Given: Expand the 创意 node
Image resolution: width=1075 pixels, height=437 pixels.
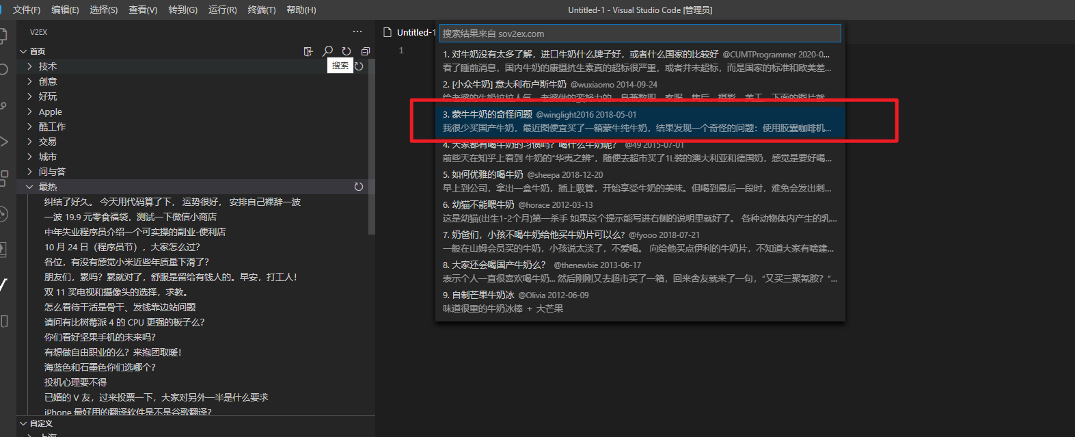Looking at the screenshot, I should [29, 81].
